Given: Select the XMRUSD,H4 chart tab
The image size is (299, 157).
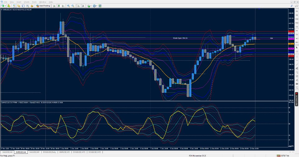Looking at the screenshot, I should (21, 152).
